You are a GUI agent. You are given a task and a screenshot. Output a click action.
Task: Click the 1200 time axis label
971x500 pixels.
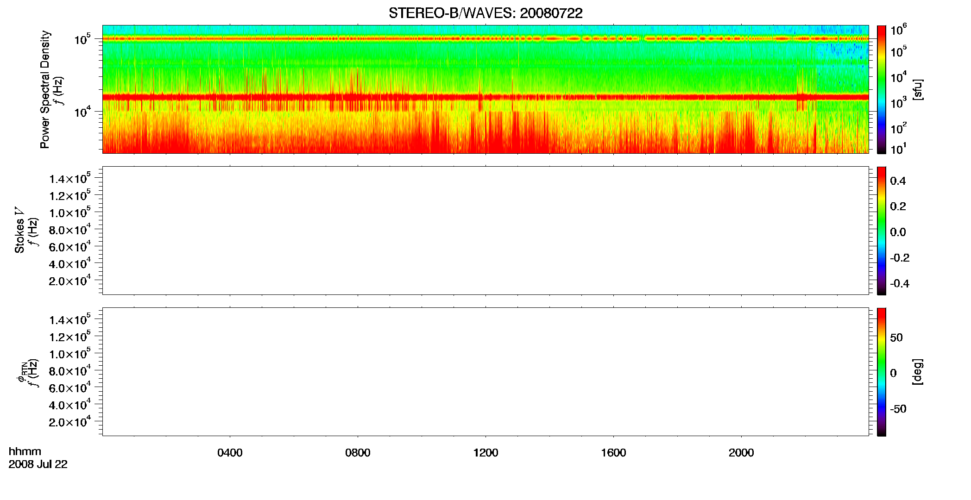[485, 453]
